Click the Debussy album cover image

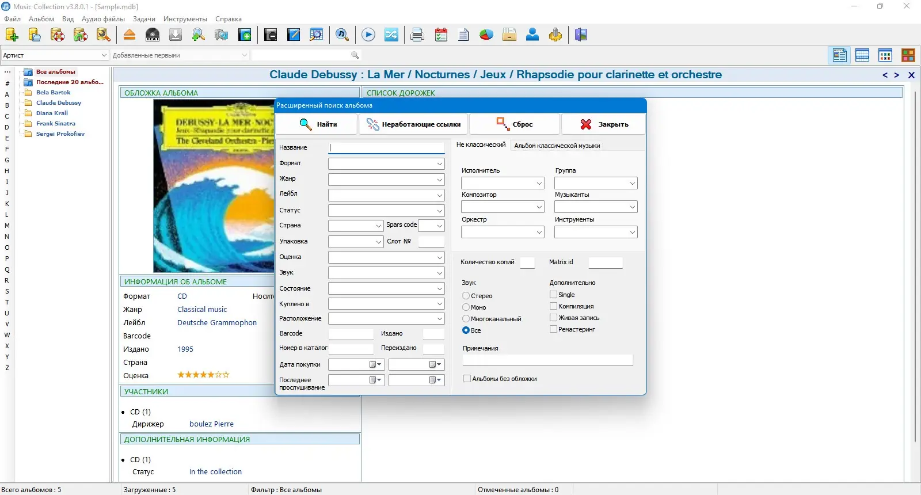214,186
